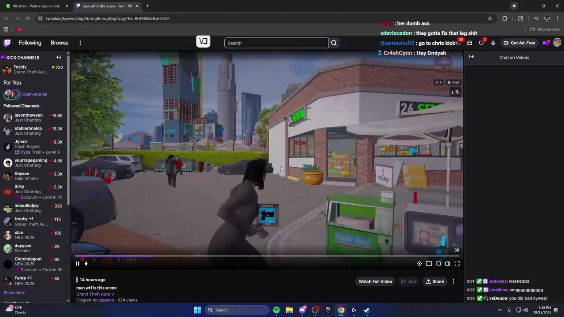Viewport: 564px width, 317px height.
Task: Pause the clip playback
Action: coord(78,264)
